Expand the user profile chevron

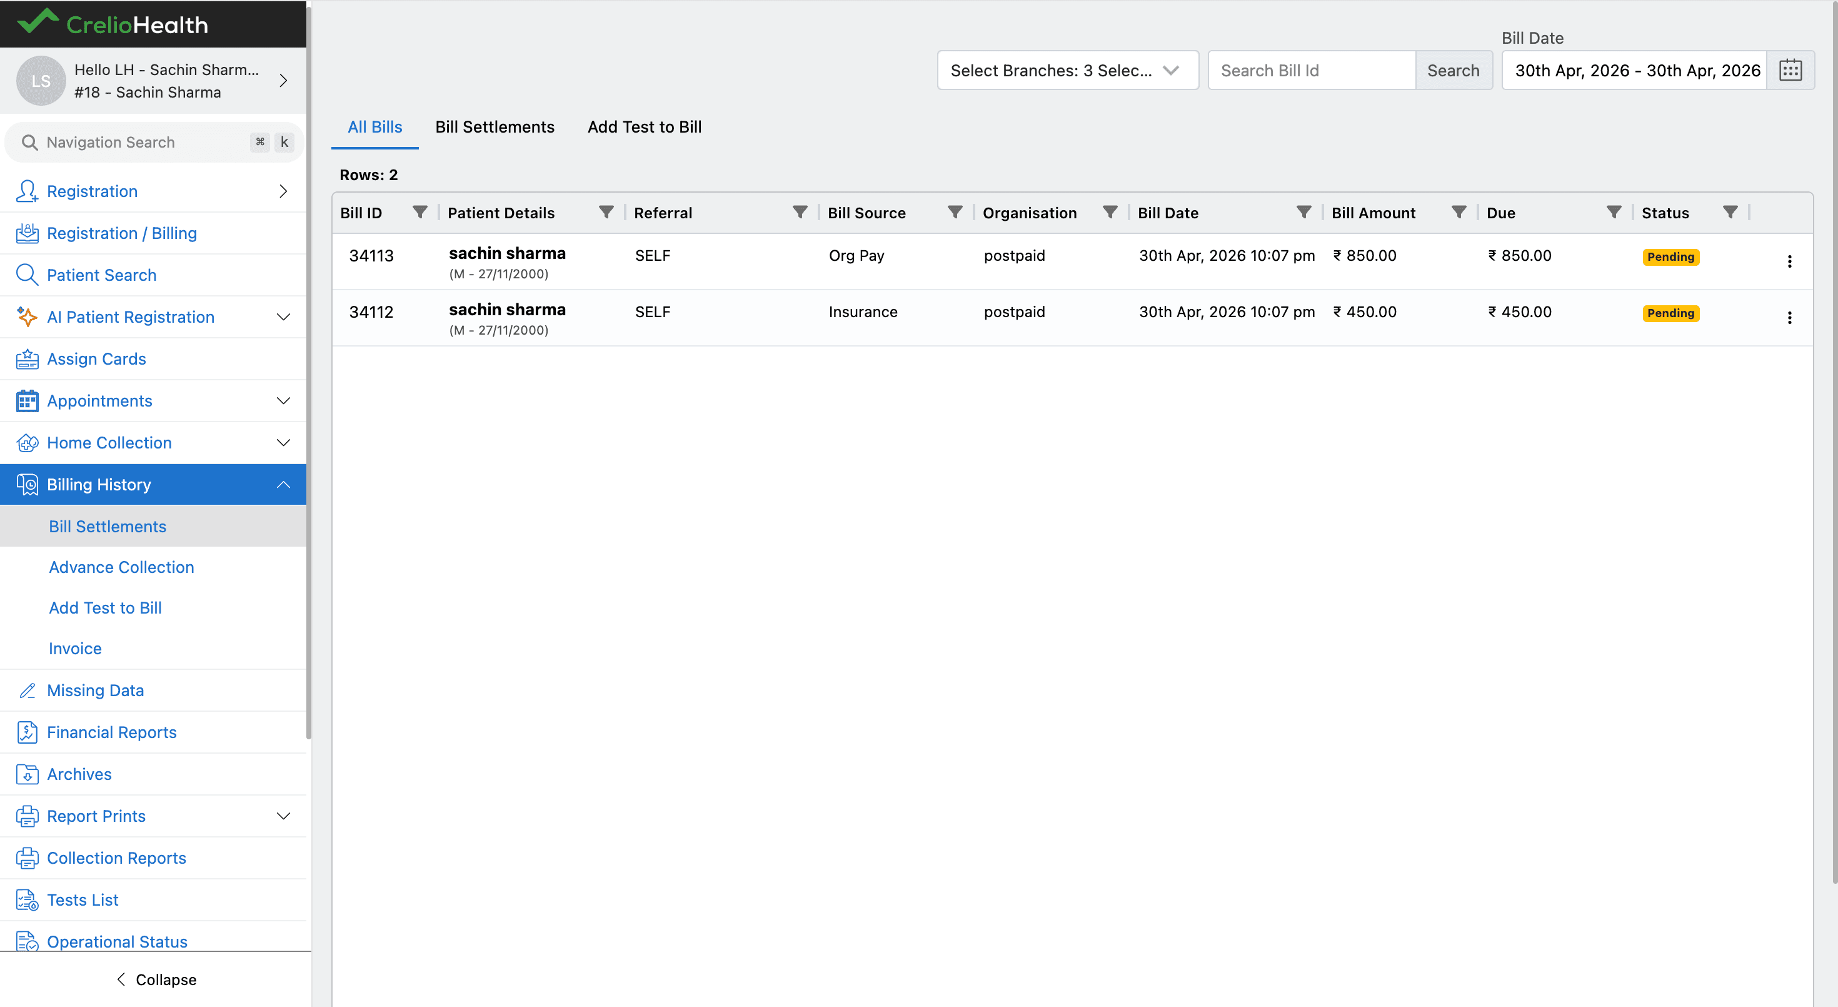point(283,81)
